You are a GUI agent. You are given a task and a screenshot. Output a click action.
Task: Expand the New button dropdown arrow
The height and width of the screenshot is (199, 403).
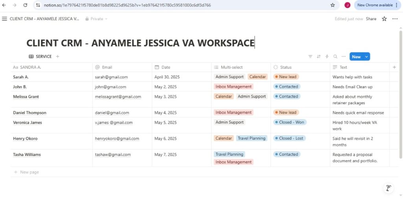coord(367,57)
